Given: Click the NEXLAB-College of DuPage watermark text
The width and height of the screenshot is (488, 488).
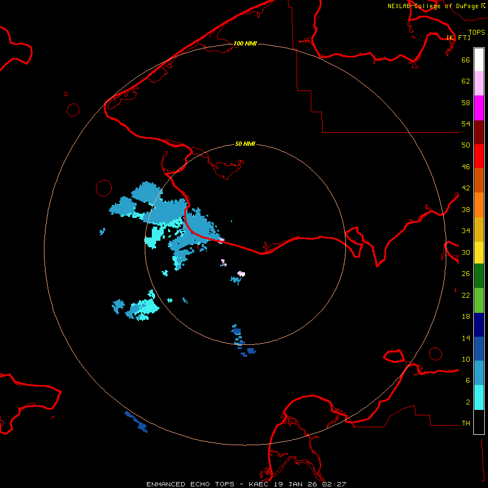Looking at the screenshot, I should pyautogui.click(x=436, y=6).
